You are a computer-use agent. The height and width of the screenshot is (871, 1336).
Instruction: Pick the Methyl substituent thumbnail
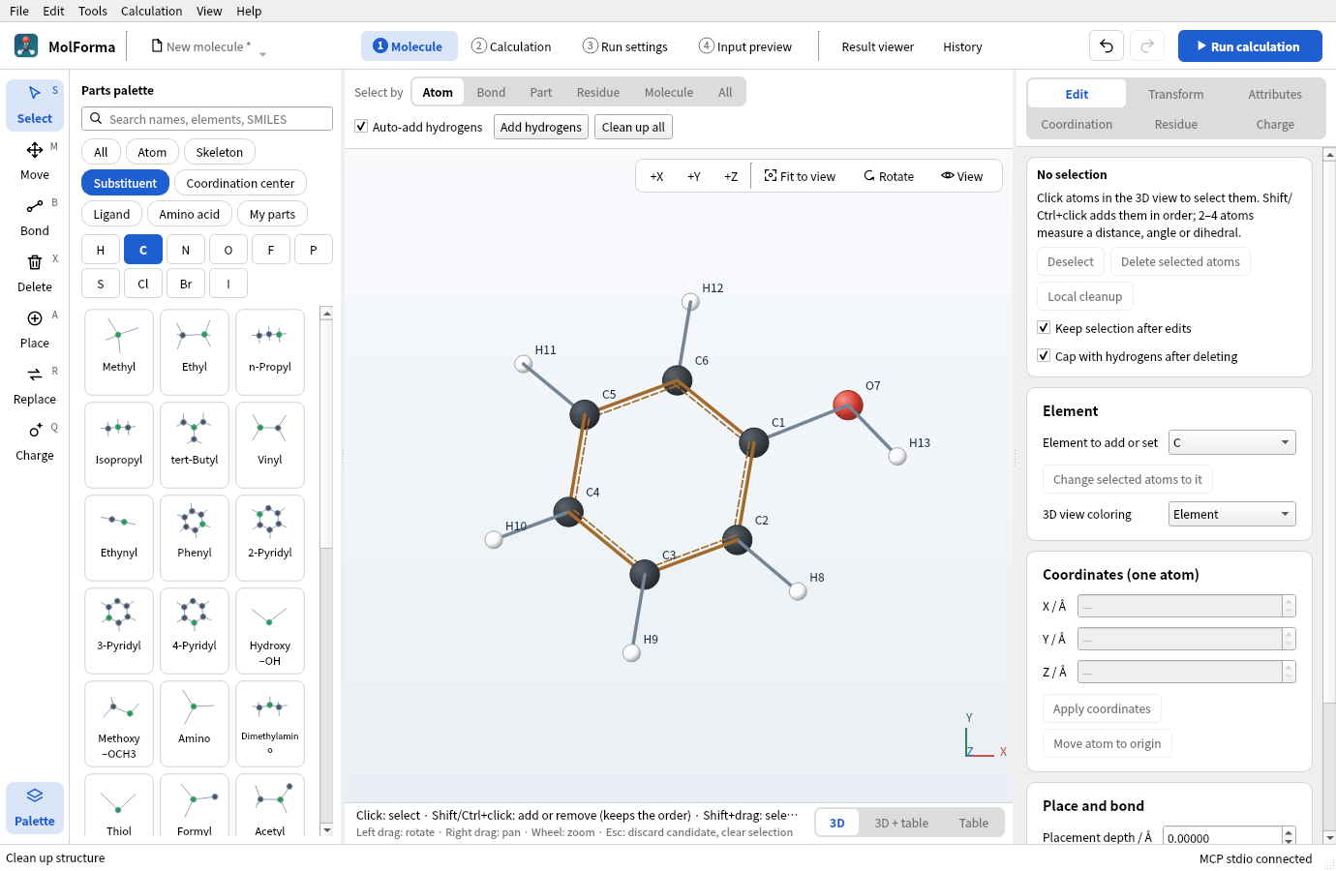coord(119,351)
